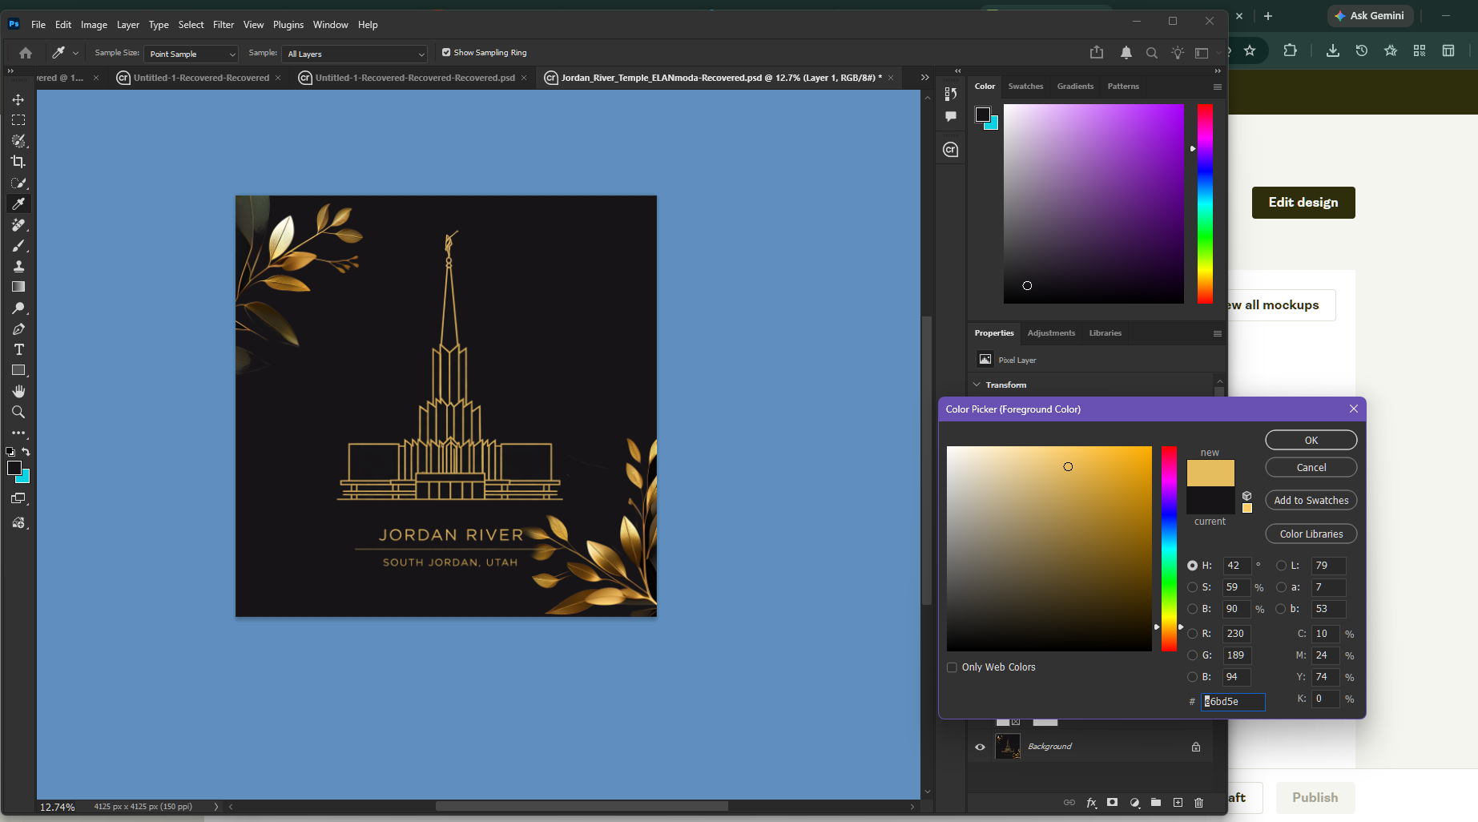Image resolution: width=1478 pixels, height=822 pixels.
Task: Swap foreground and background colors
Action: (x=26, y=452)
